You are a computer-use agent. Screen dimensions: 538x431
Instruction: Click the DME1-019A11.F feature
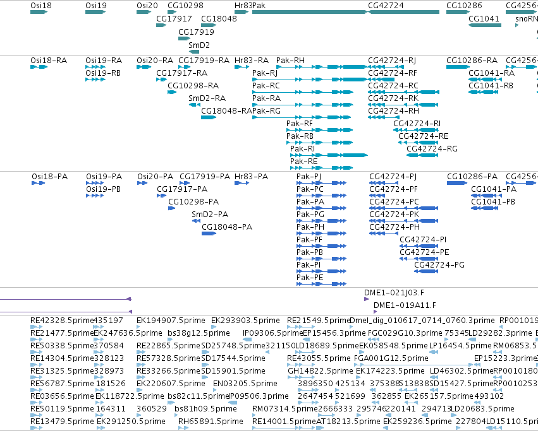(x=405, y=305)
